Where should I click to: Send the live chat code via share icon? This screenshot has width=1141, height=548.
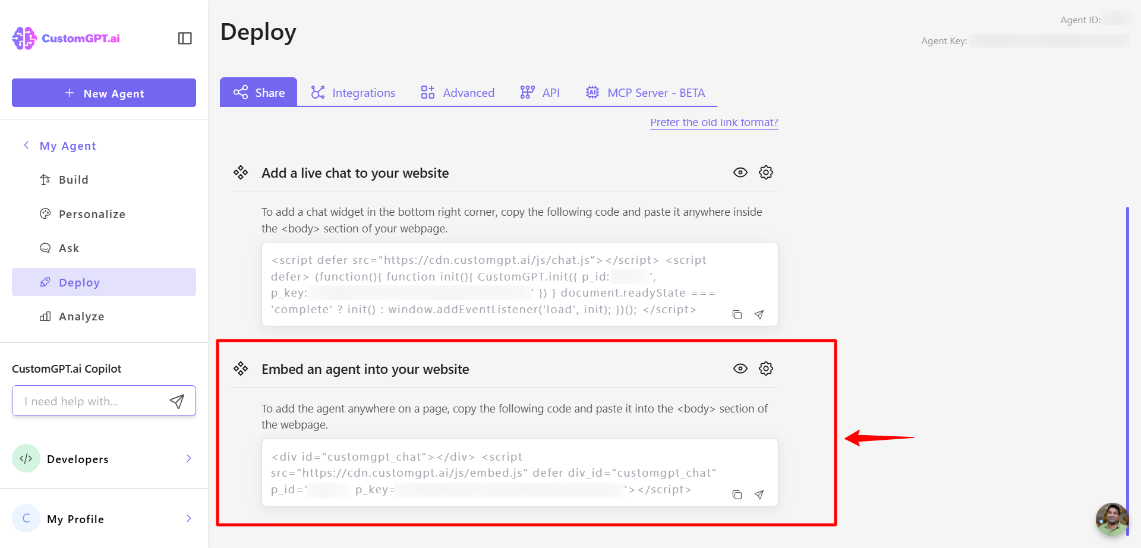[x=759, y=314]
